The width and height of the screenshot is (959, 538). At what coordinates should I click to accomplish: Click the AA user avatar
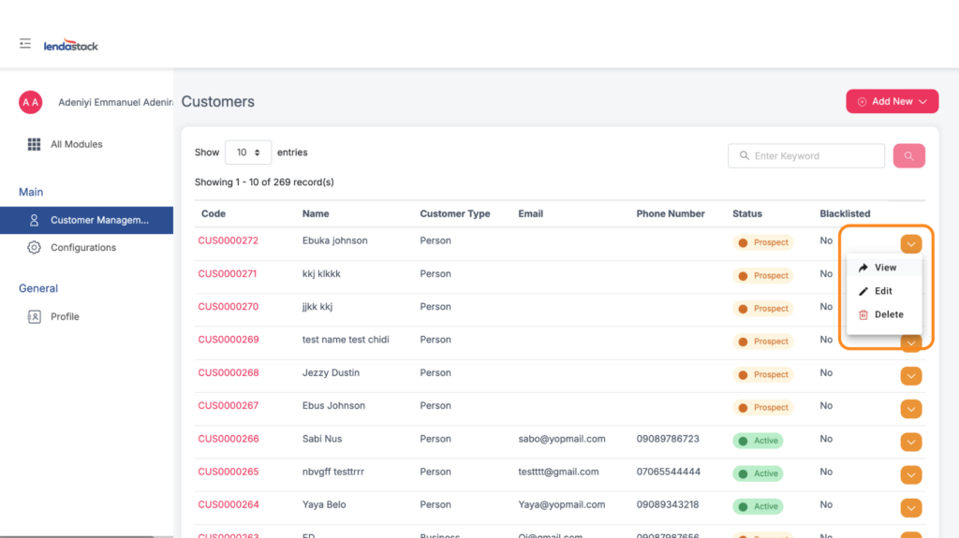click(x=31, y=102)
